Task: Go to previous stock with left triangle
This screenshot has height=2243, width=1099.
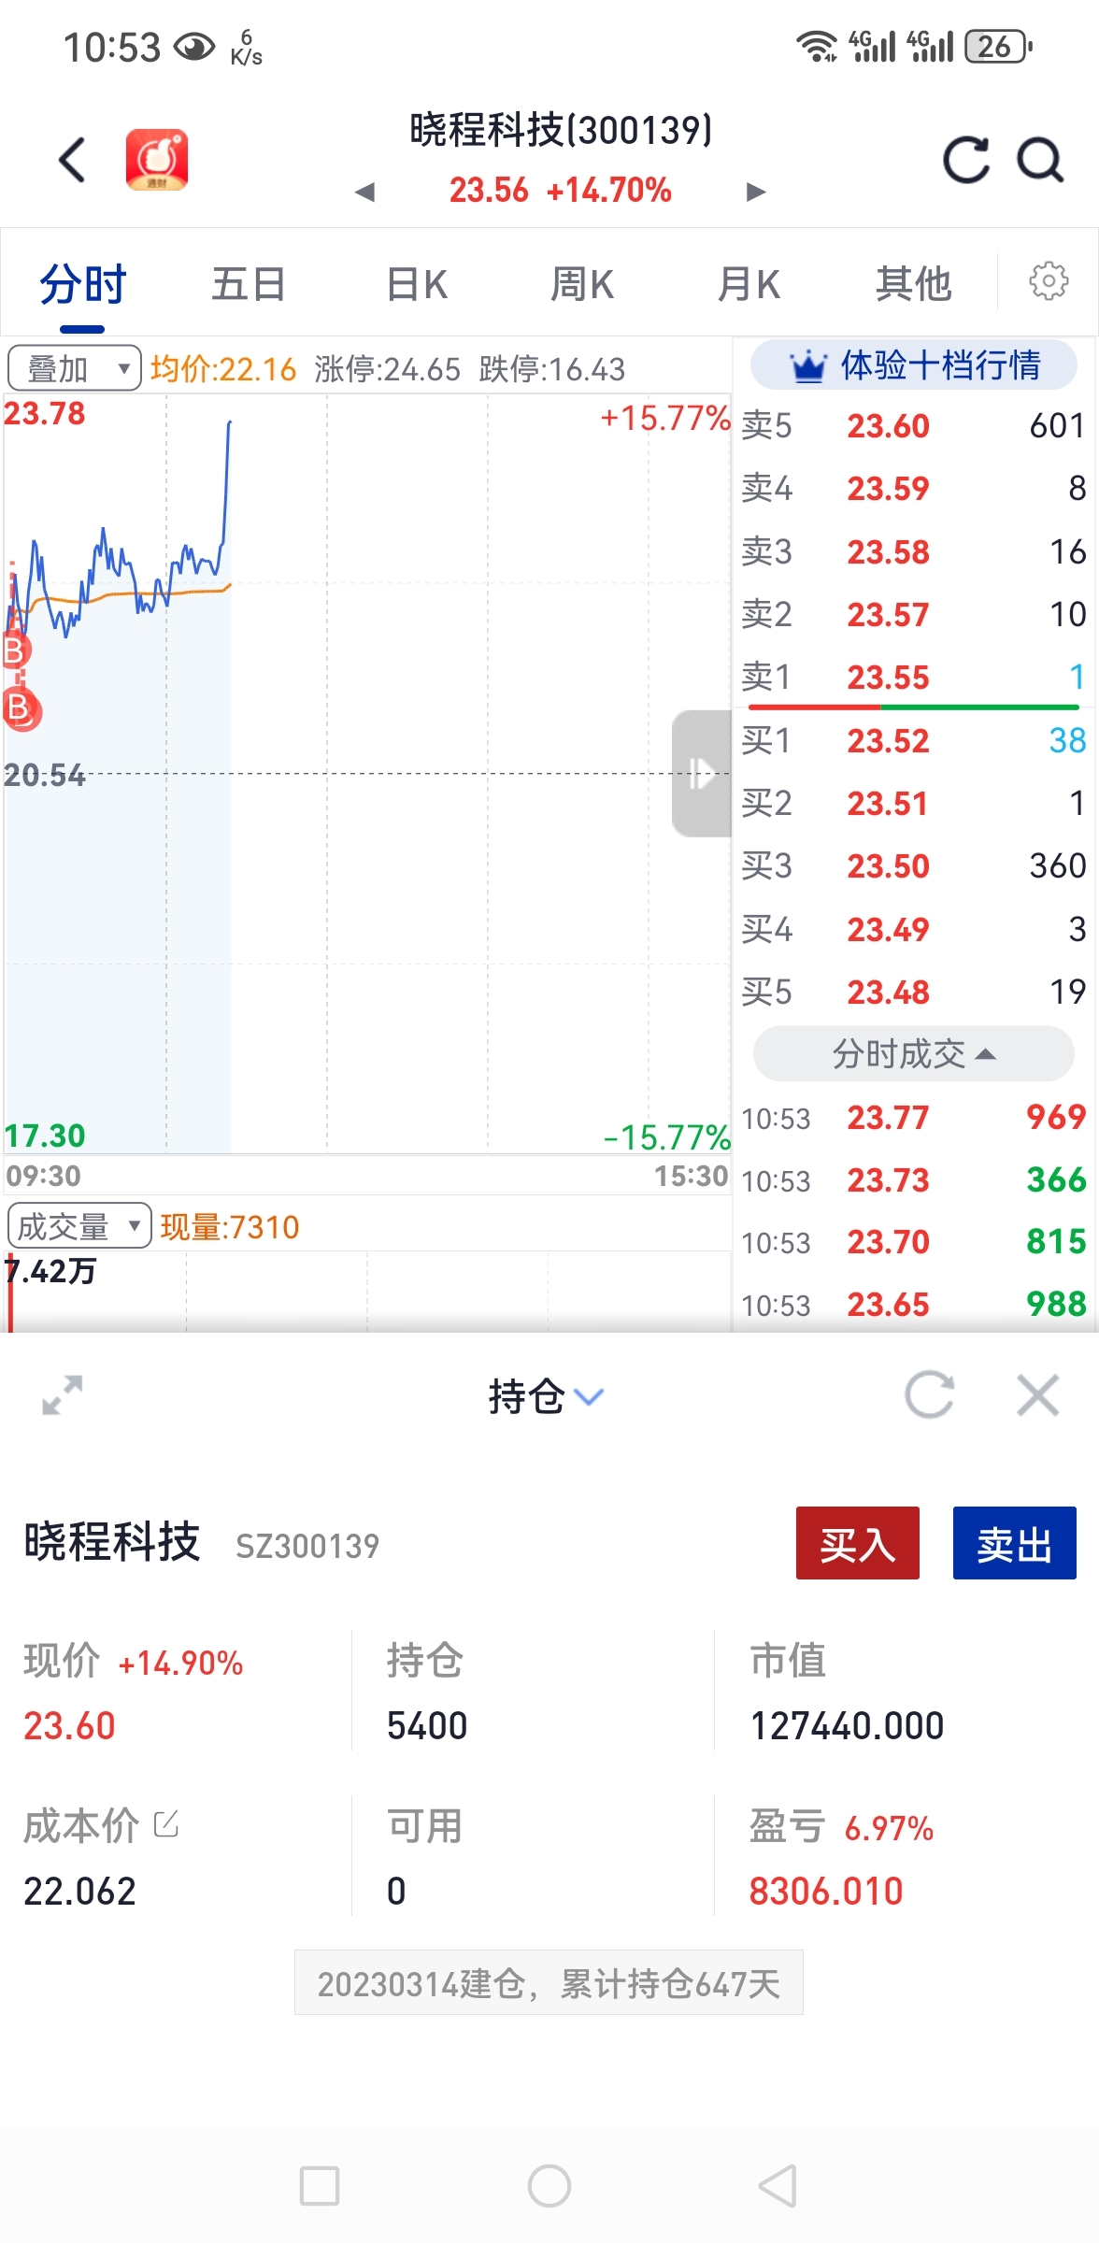Action: click(365, 192)
